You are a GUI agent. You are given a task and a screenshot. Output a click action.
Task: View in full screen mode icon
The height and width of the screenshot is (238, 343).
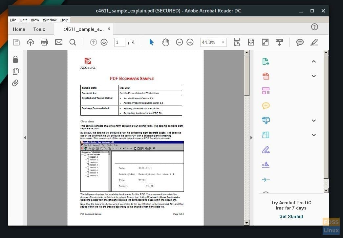(x=265, y=42)
